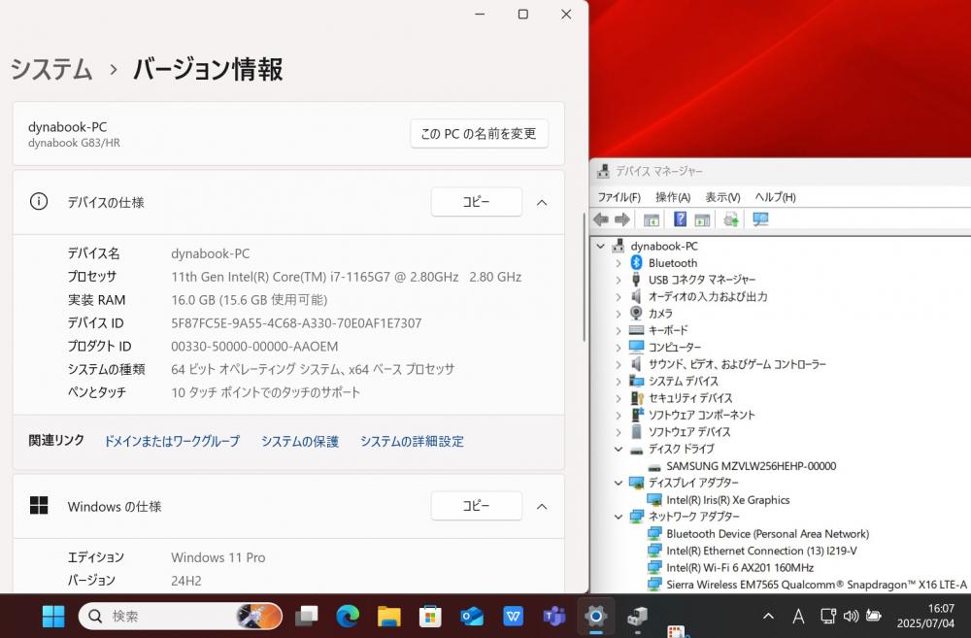The image size is (971, 638).
Task: Click the forward arrow in Device Manager toolbar
Action: [x=622, y=219]
